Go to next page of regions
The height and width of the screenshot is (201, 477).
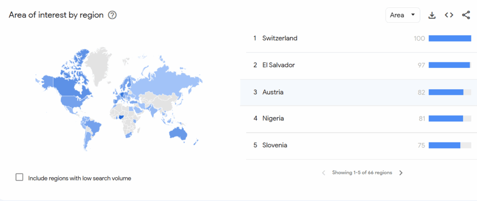pyautogui.click(x=401, y=173)
